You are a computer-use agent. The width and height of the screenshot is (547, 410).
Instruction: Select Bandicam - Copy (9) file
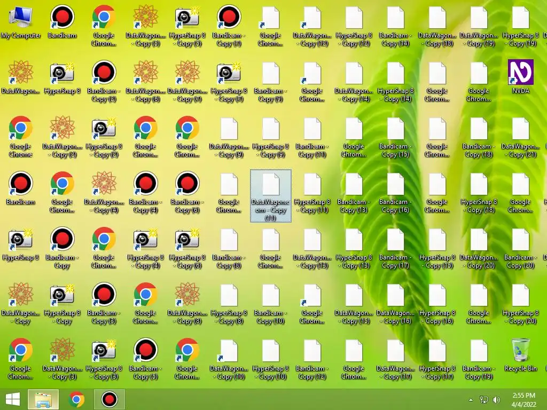pyautogui.click(x=270, y=82)
